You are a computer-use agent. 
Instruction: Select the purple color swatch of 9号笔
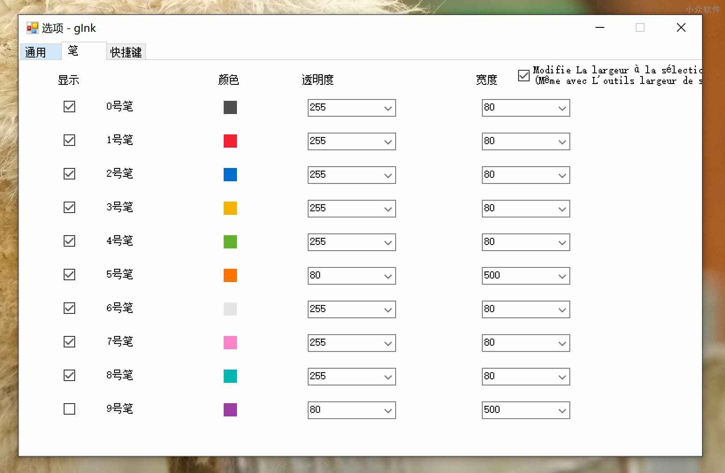(x=230, y=410)
